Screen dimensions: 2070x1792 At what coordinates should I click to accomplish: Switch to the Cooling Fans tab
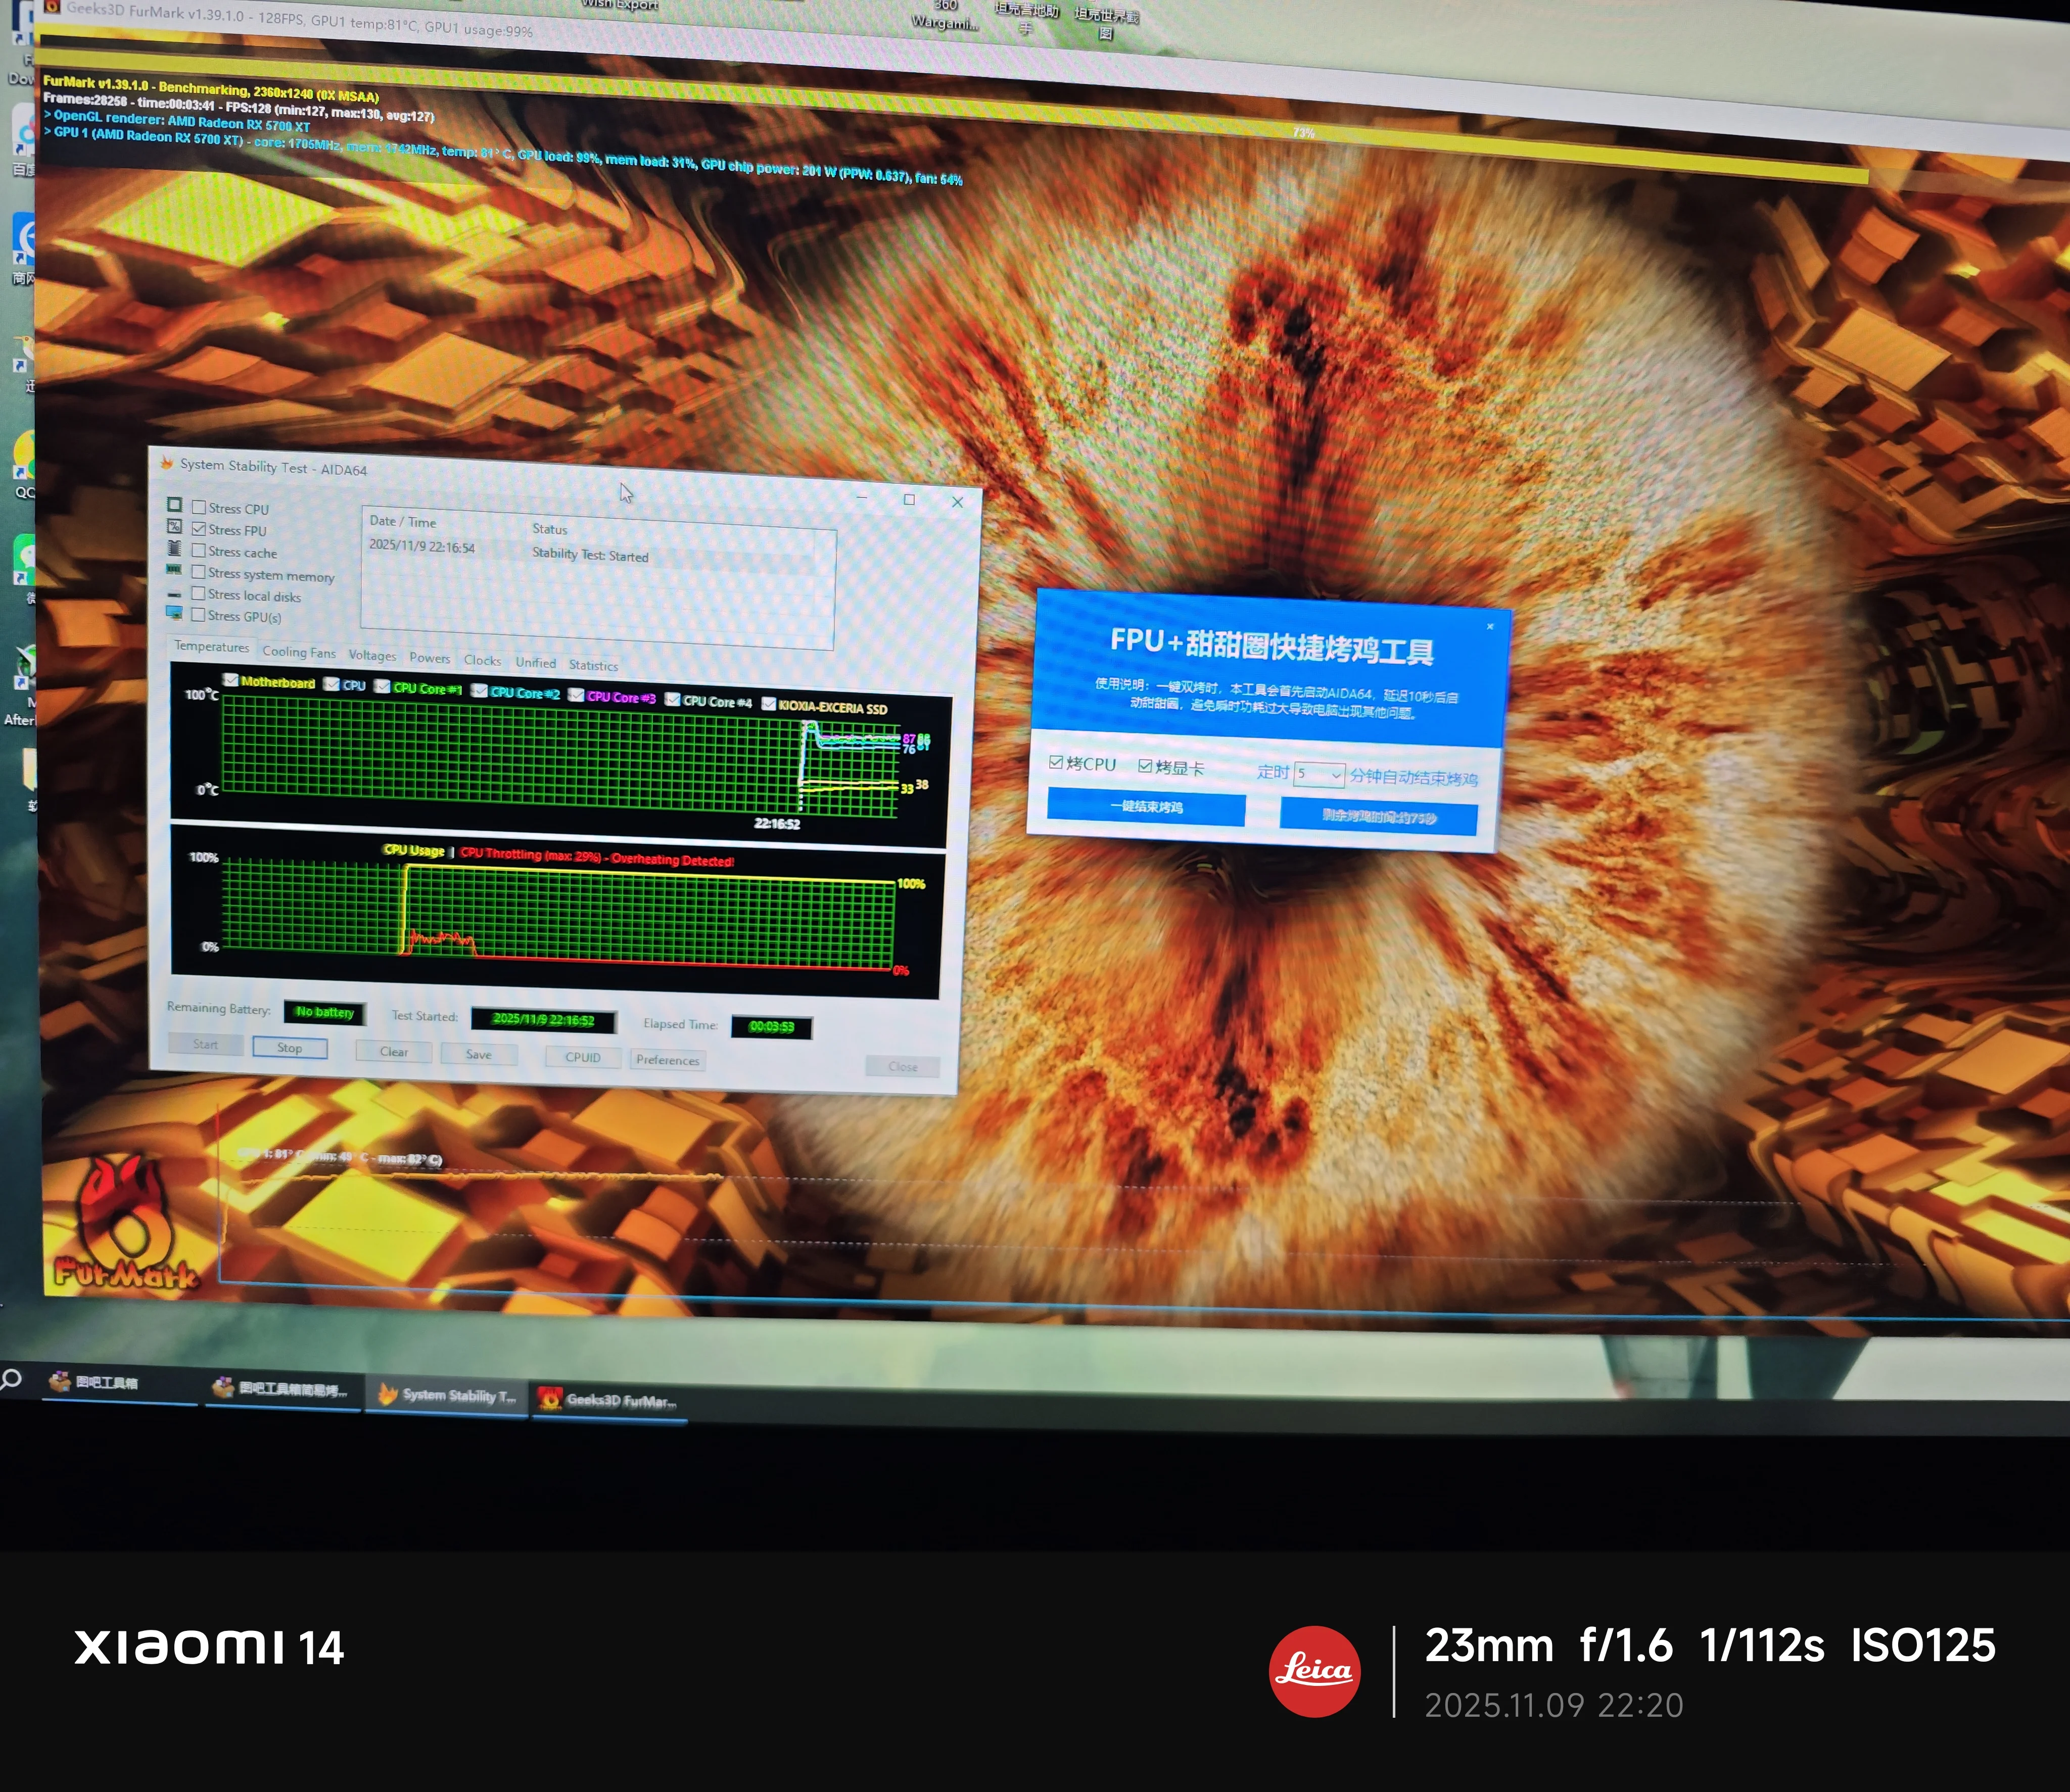298,652
